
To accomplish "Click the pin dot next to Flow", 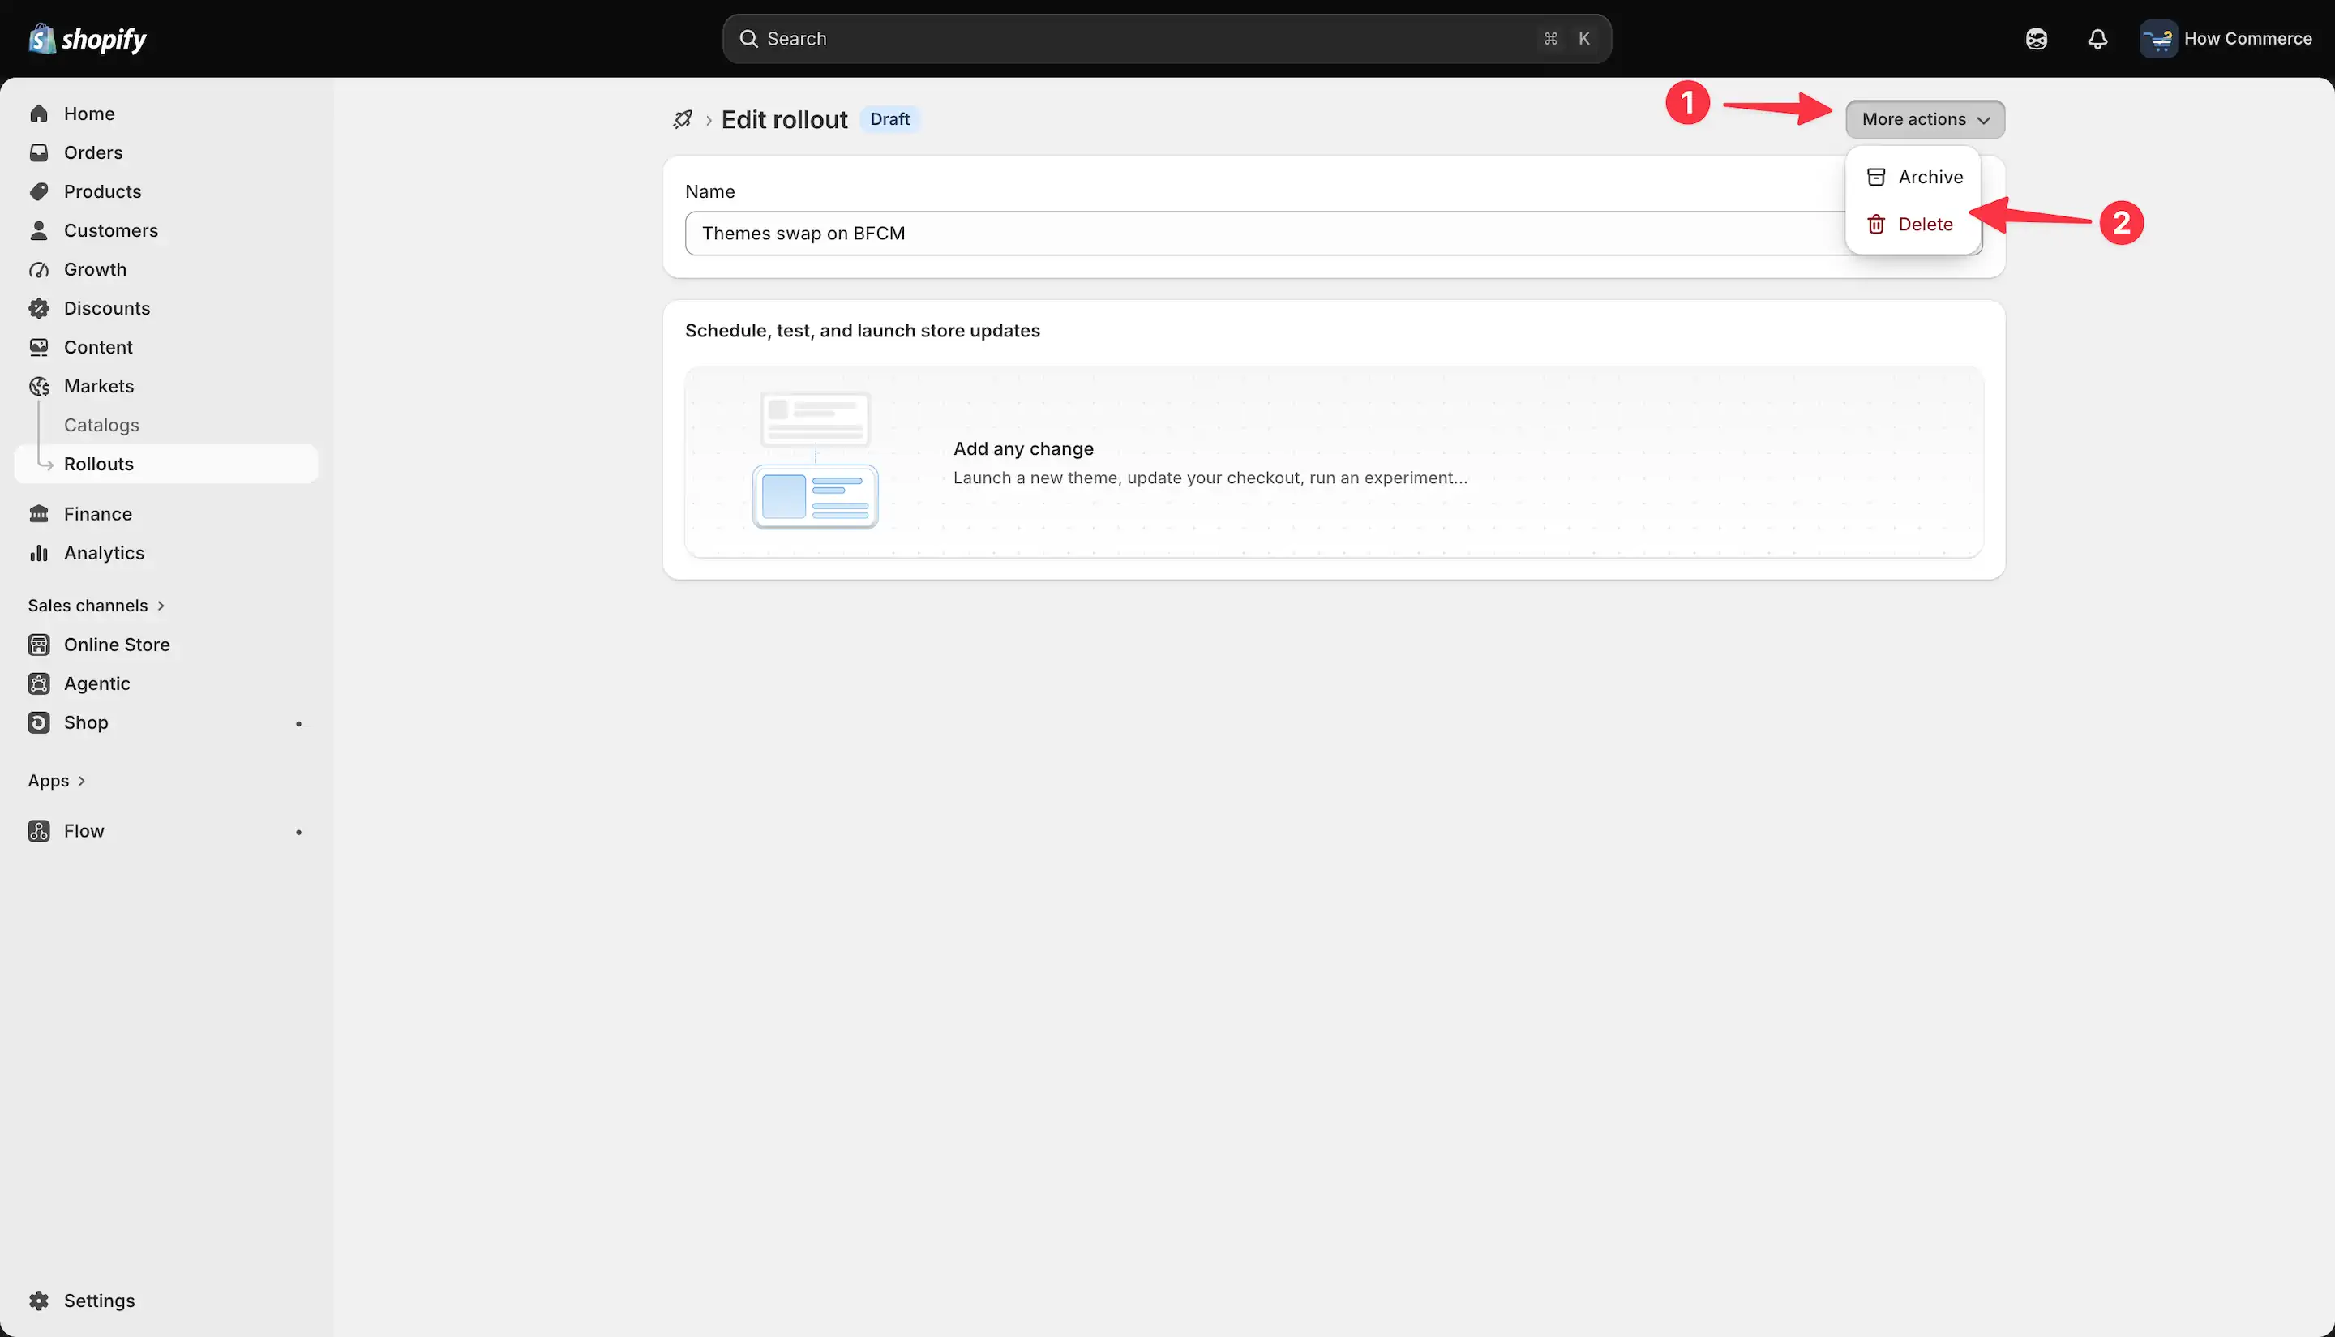I will pos(298,832).
